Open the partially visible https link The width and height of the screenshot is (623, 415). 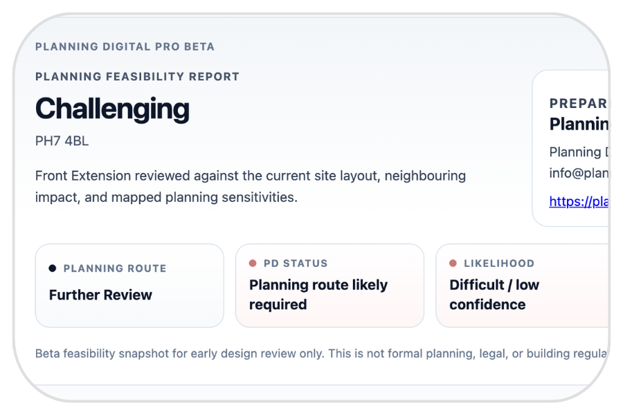579,201
